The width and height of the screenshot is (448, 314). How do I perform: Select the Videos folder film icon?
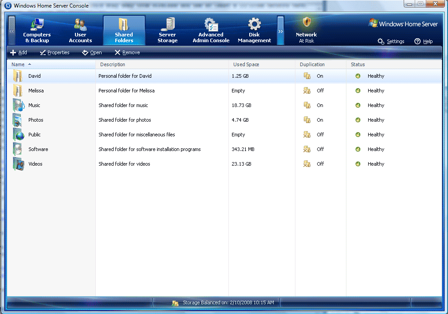tap(19, 164)
